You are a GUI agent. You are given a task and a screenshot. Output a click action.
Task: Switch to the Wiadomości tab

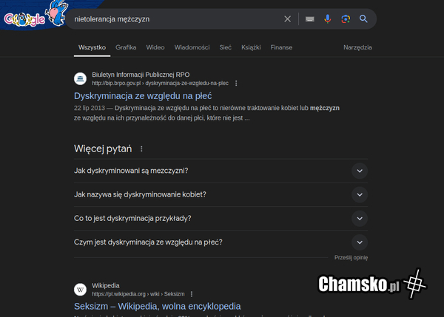point(192,47)
